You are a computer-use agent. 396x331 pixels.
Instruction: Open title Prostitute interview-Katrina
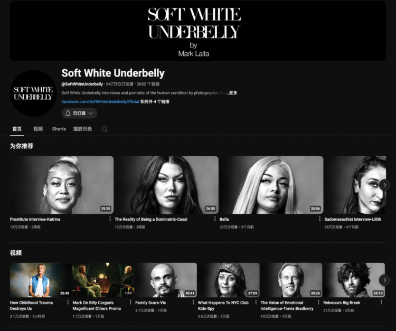(35, 219)
